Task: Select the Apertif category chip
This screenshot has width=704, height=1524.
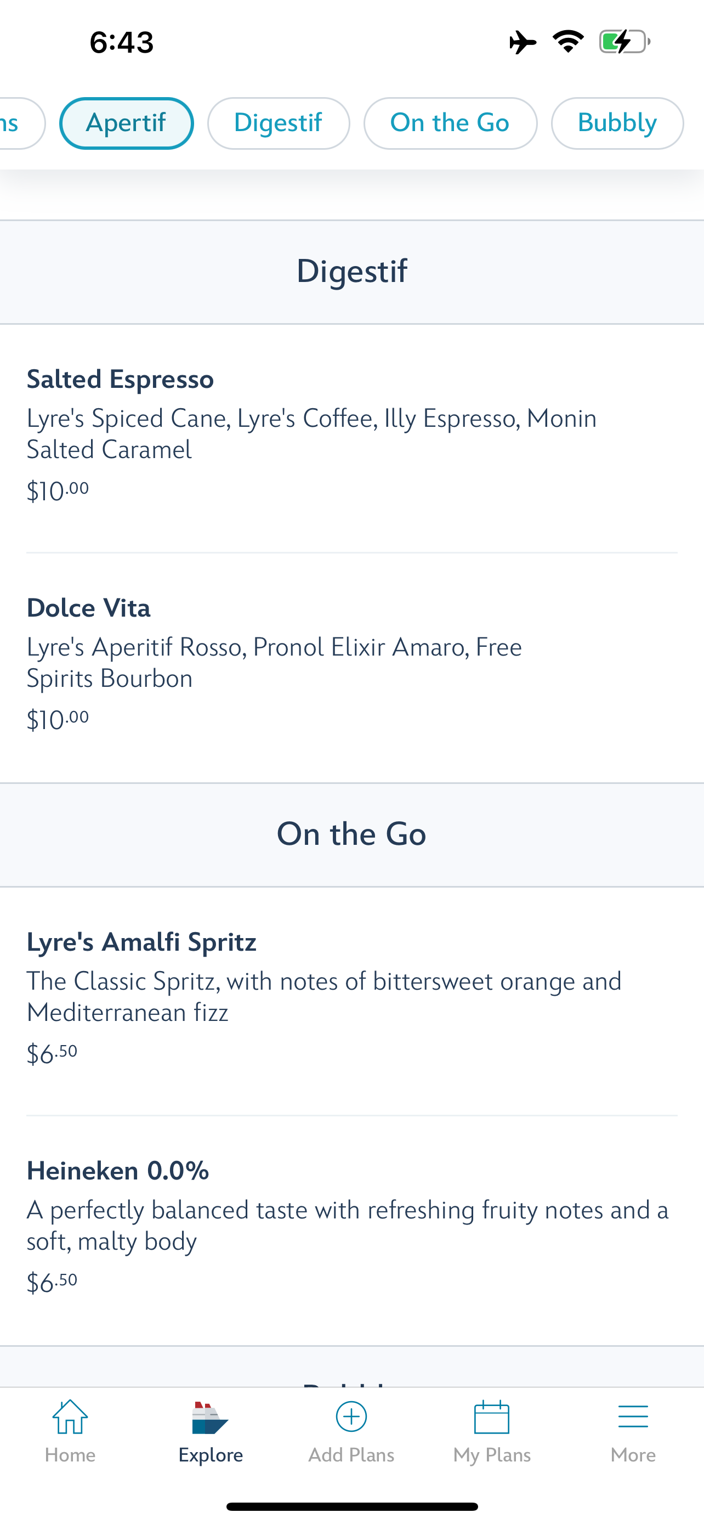Action: coord(127,123)
